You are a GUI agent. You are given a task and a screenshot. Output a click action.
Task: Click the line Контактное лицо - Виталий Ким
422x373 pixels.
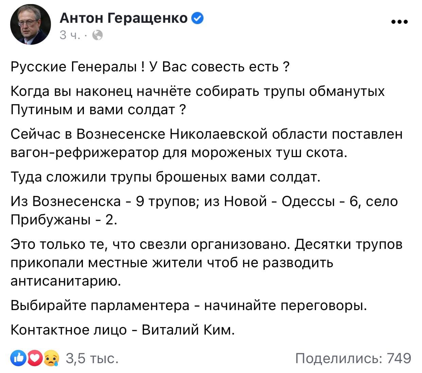tap(123, 329)
